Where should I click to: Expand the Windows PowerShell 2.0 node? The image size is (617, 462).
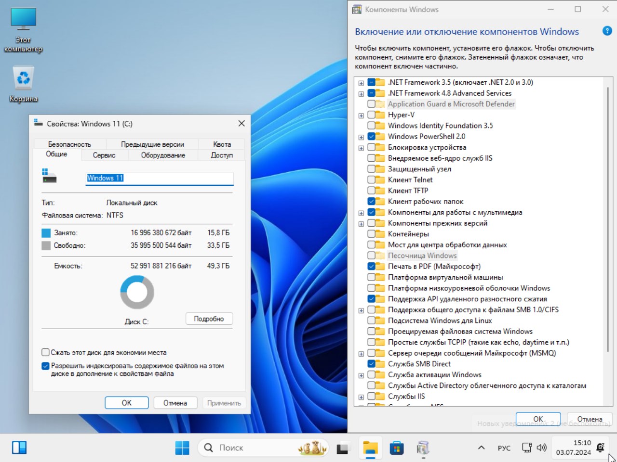361,137
